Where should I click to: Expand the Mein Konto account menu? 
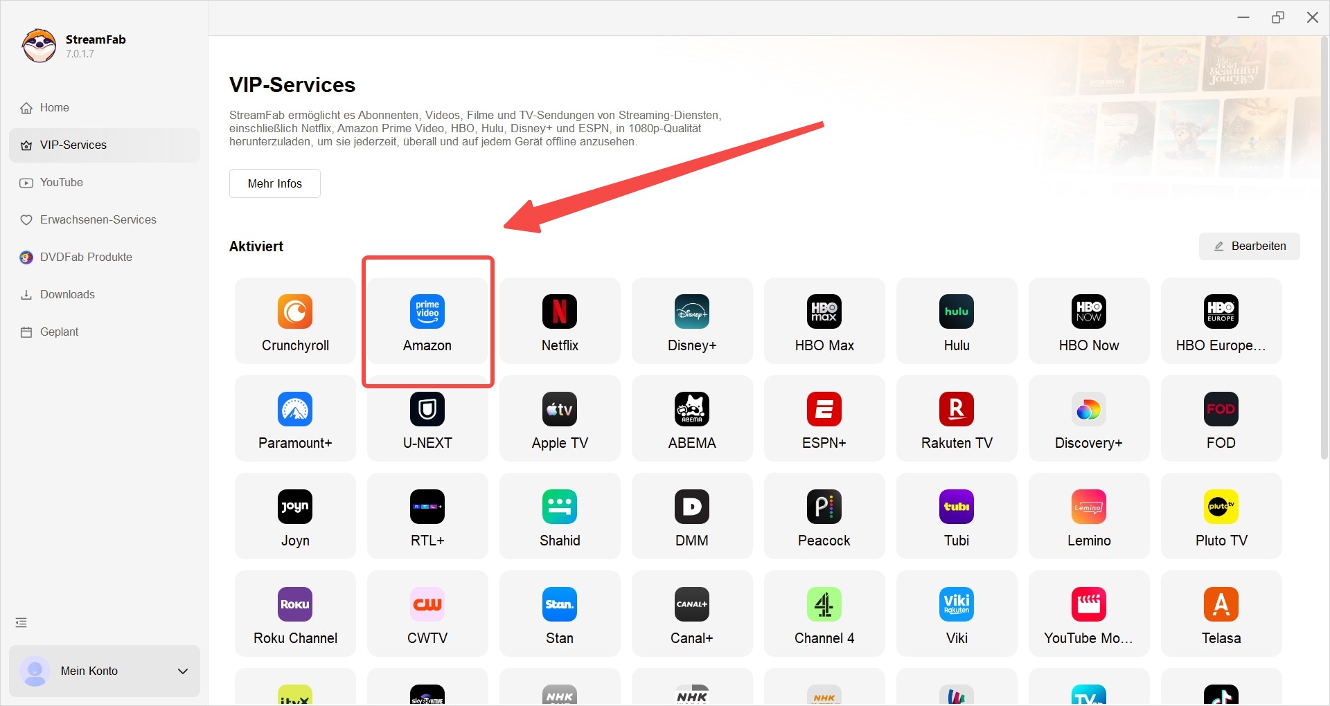coord(104,671)
